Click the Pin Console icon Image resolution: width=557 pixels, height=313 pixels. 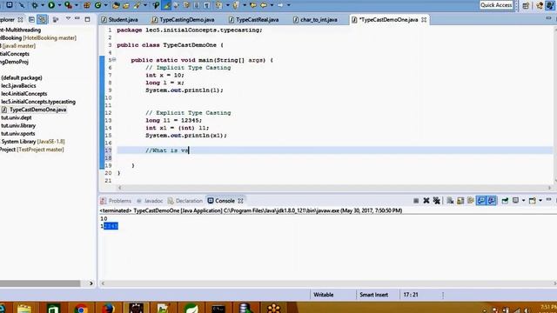pos(505,201)
